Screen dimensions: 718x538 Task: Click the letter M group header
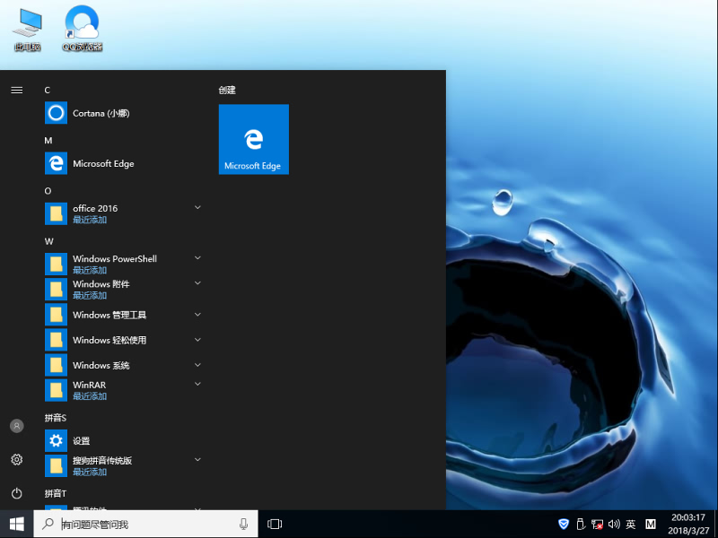click(48, 141)
